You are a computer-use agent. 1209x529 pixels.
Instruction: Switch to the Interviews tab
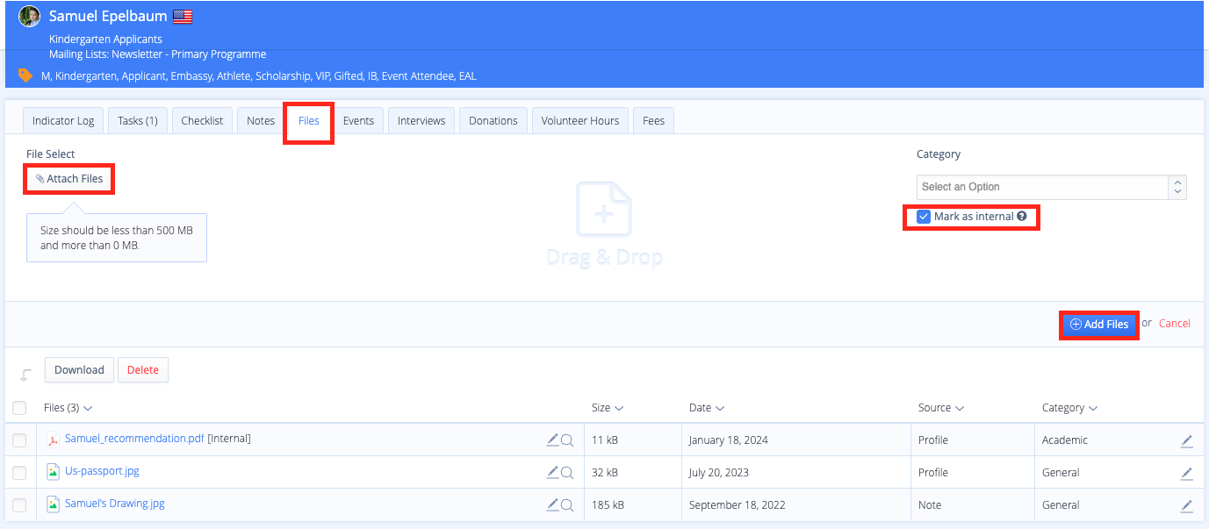coord(421,121)
